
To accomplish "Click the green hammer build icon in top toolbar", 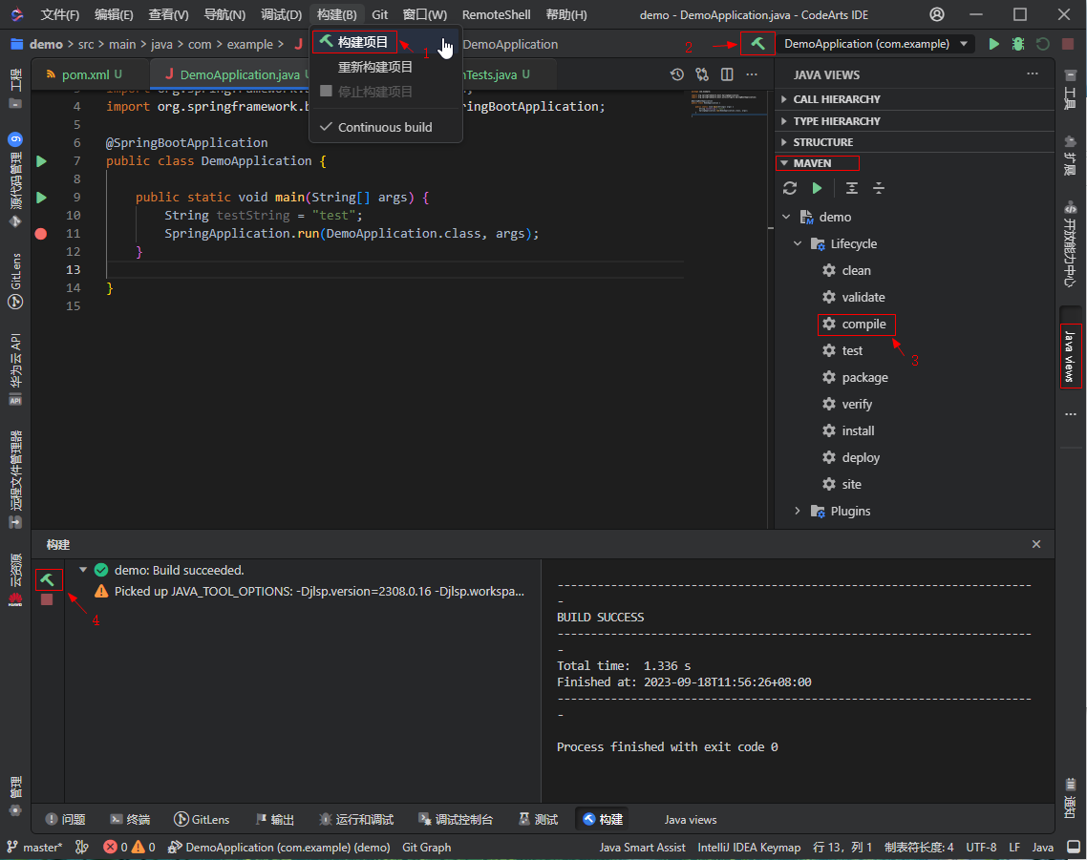I will (x=757, y=44).
